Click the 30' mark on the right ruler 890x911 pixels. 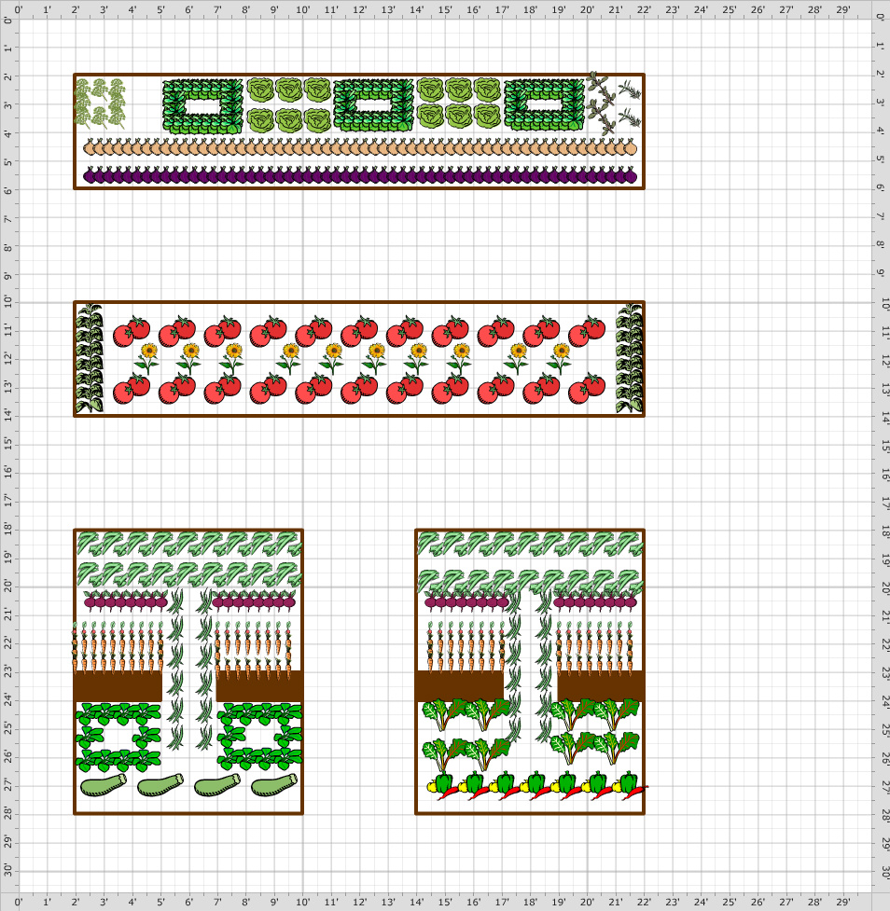click(x=884, y=871)
